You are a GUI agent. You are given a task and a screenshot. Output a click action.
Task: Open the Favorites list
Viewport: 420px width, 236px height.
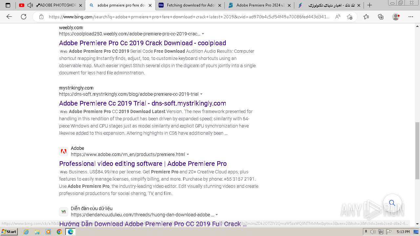click(x=366, y=17)
